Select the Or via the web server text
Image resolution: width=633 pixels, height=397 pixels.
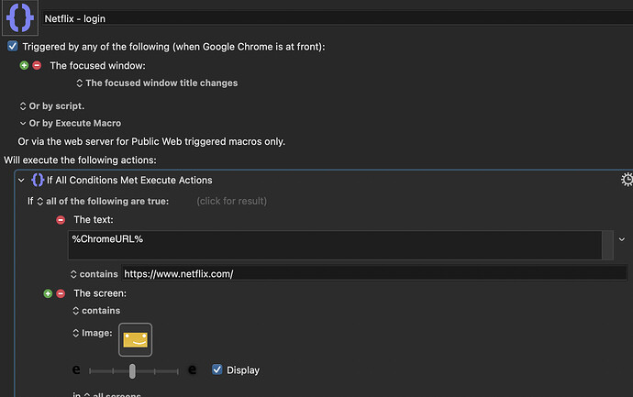pos(151,141)
